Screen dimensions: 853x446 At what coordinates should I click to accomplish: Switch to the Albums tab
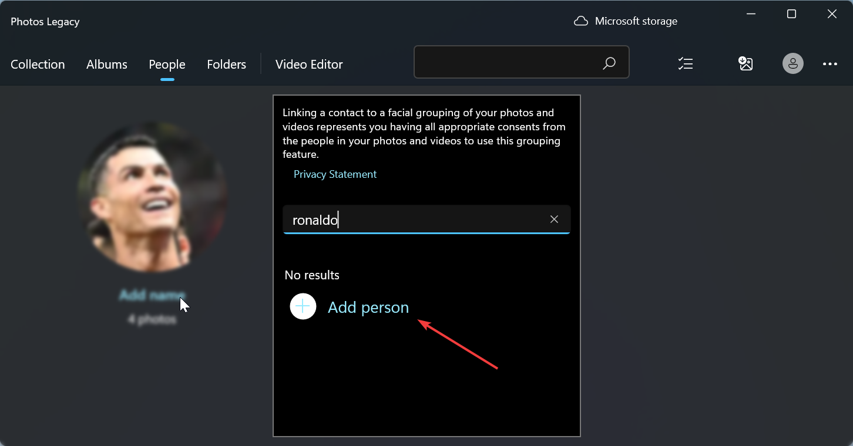click(107, 65)
